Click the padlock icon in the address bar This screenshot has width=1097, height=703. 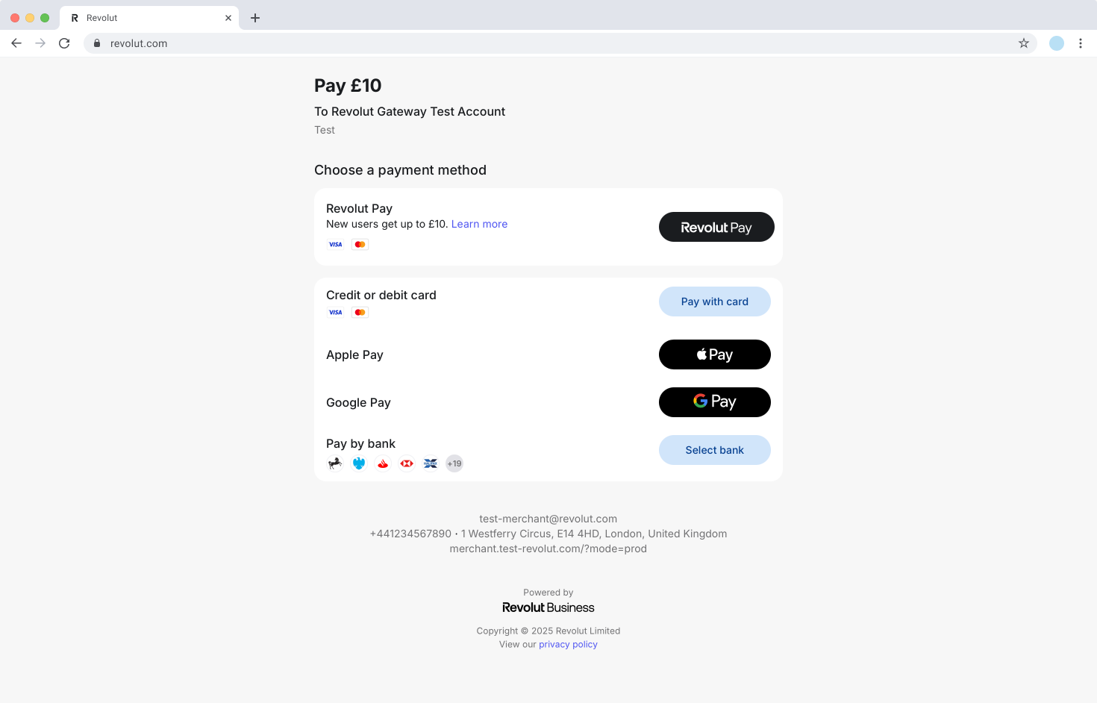[x=96, y=43]
